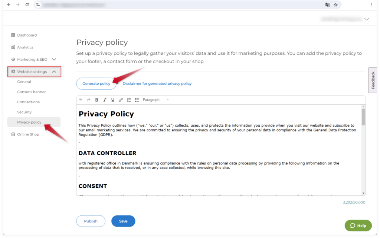Apply bold formatting in the editor toolbar
Viewport: 380px width, 238px height.
click(97, 100)
